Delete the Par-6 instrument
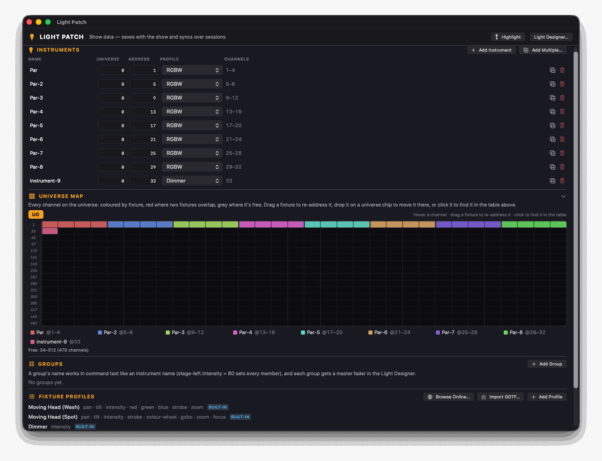The width and height of the screenshot is (602, 461). [562, 139]
